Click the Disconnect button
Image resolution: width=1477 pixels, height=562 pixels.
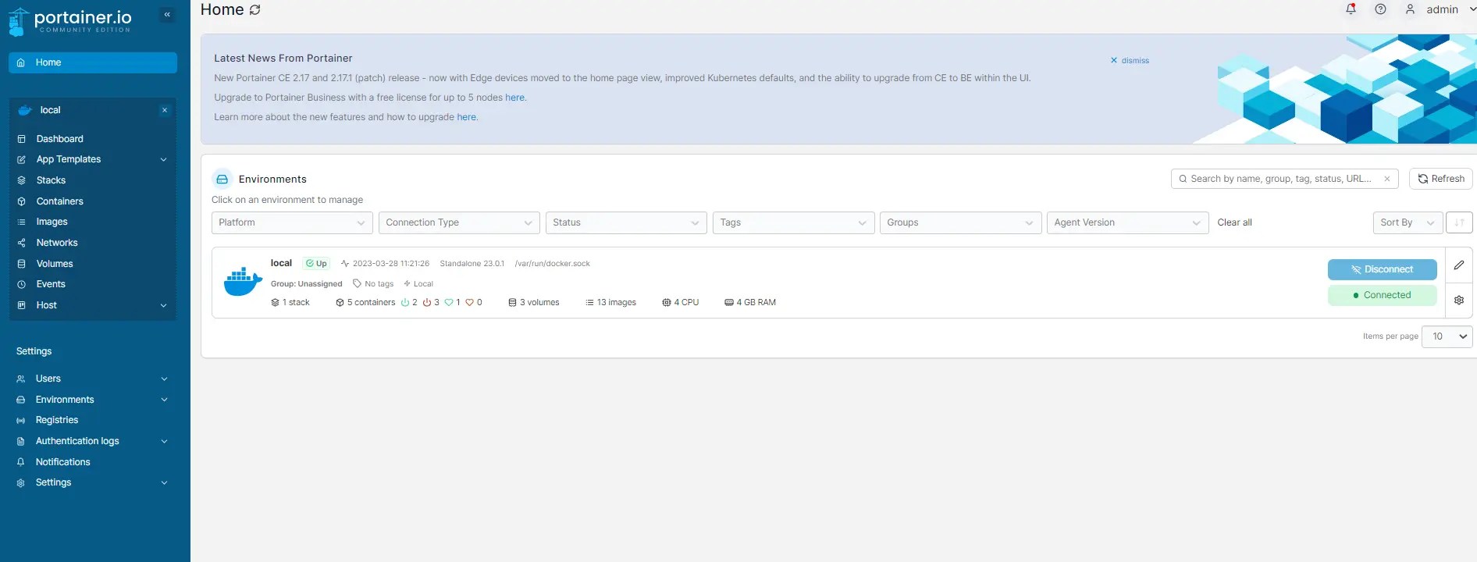(x=1383, y=269)
